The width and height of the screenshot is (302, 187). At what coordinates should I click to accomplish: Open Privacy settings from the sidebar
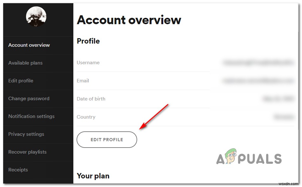tap(26, 134)
